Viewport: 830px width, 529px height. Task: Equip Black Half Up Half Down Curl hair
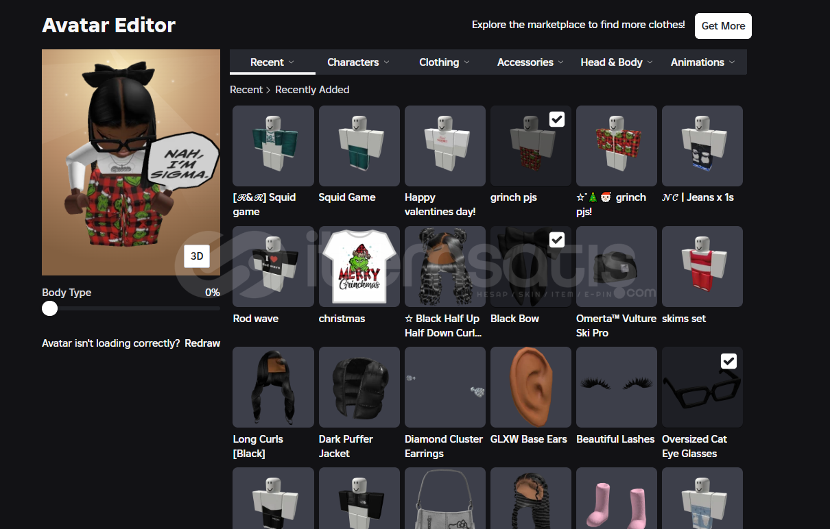(444, 267)
